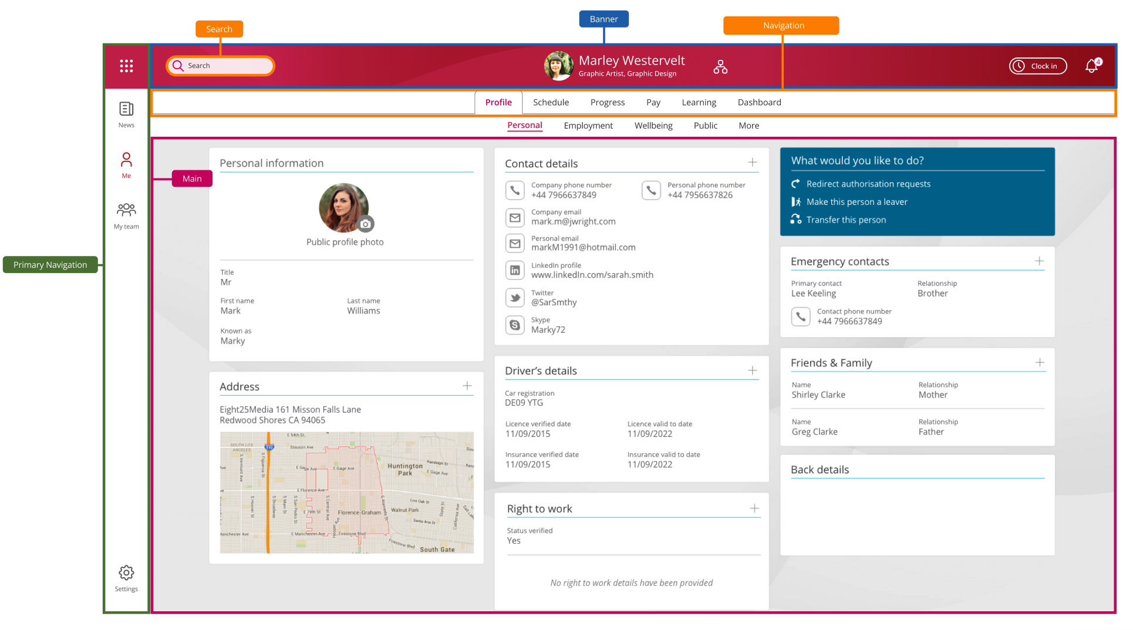Click Twitter handle @SarSmthy
The image size is (1133, 630).
click(554, 302)
